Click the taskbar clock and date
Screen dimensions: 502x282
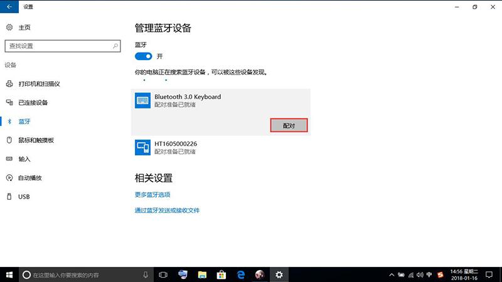coord(464,274)
